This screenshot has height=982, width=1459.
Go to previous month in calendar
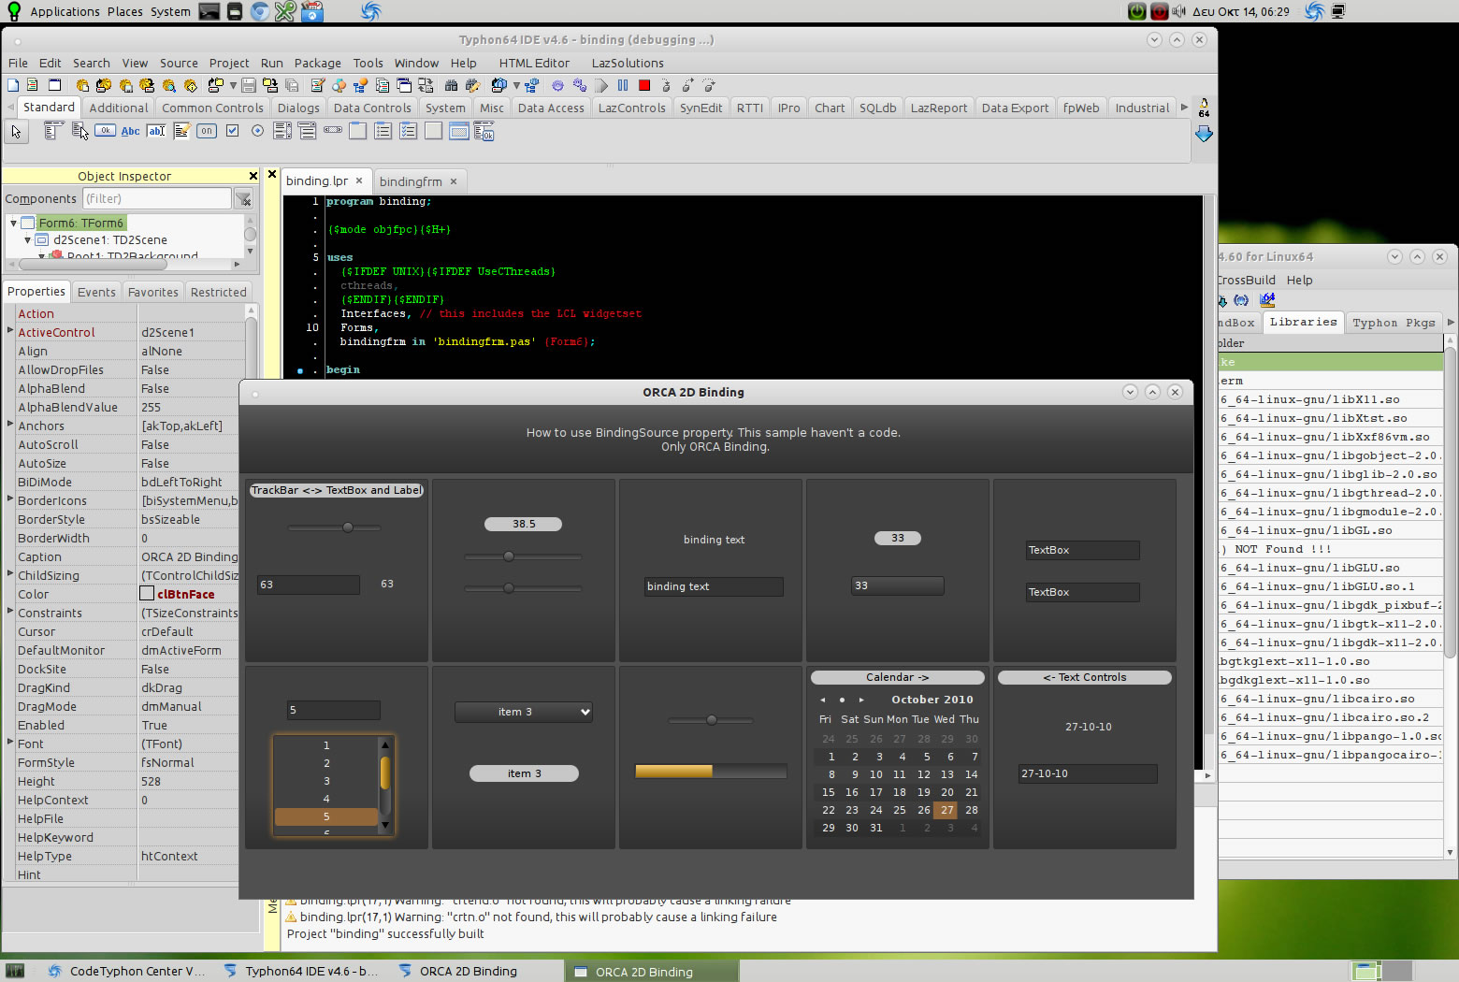(822, 700)
